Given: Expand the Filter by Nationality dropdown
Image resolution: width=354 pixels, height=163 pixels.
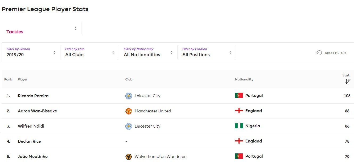Looking at the screenshot, I should coord(148,52).
